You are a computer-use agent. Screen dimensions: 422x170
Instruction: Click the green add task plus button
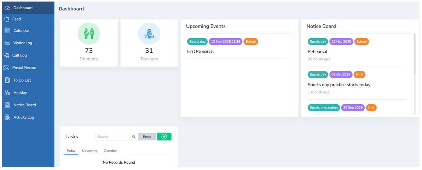pos(164,137)
